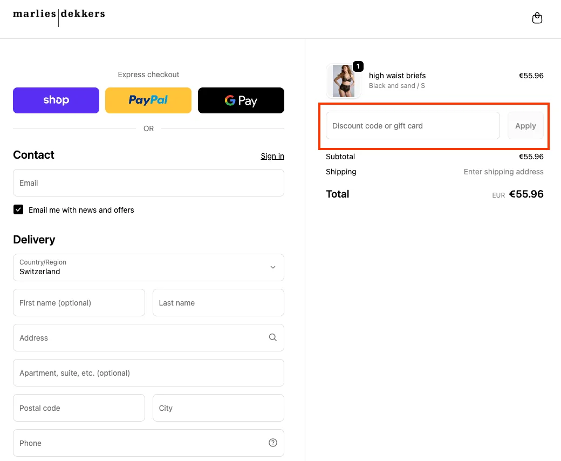Click the Phone field help question icon
The height and width of the screenshot is (461, 561).
pos(273,443)
